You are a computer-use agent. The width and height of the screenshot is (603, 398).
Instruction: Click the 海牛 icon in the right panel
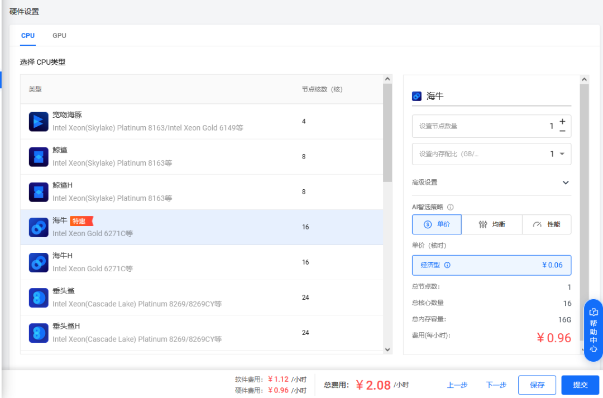(x=416, y=96)
